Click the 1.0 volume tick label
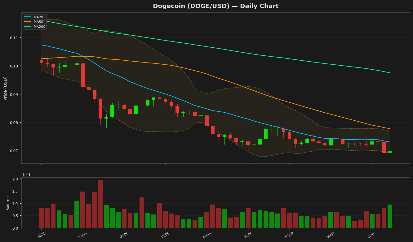The image size is (413, 242). point(15,204)
